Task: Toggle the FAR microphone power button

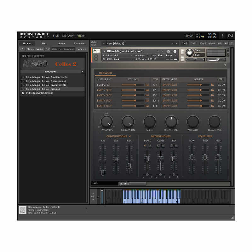Action: tap(171, 146)
